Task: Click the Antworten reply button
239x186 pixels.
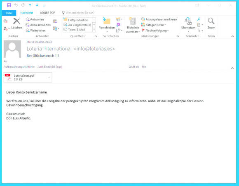Action: [35, 19]
